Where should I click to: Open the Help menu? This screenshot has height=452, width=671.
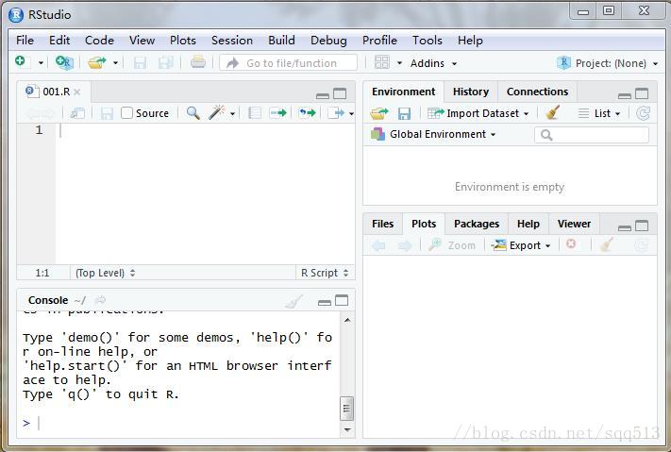tap(470, 41)
